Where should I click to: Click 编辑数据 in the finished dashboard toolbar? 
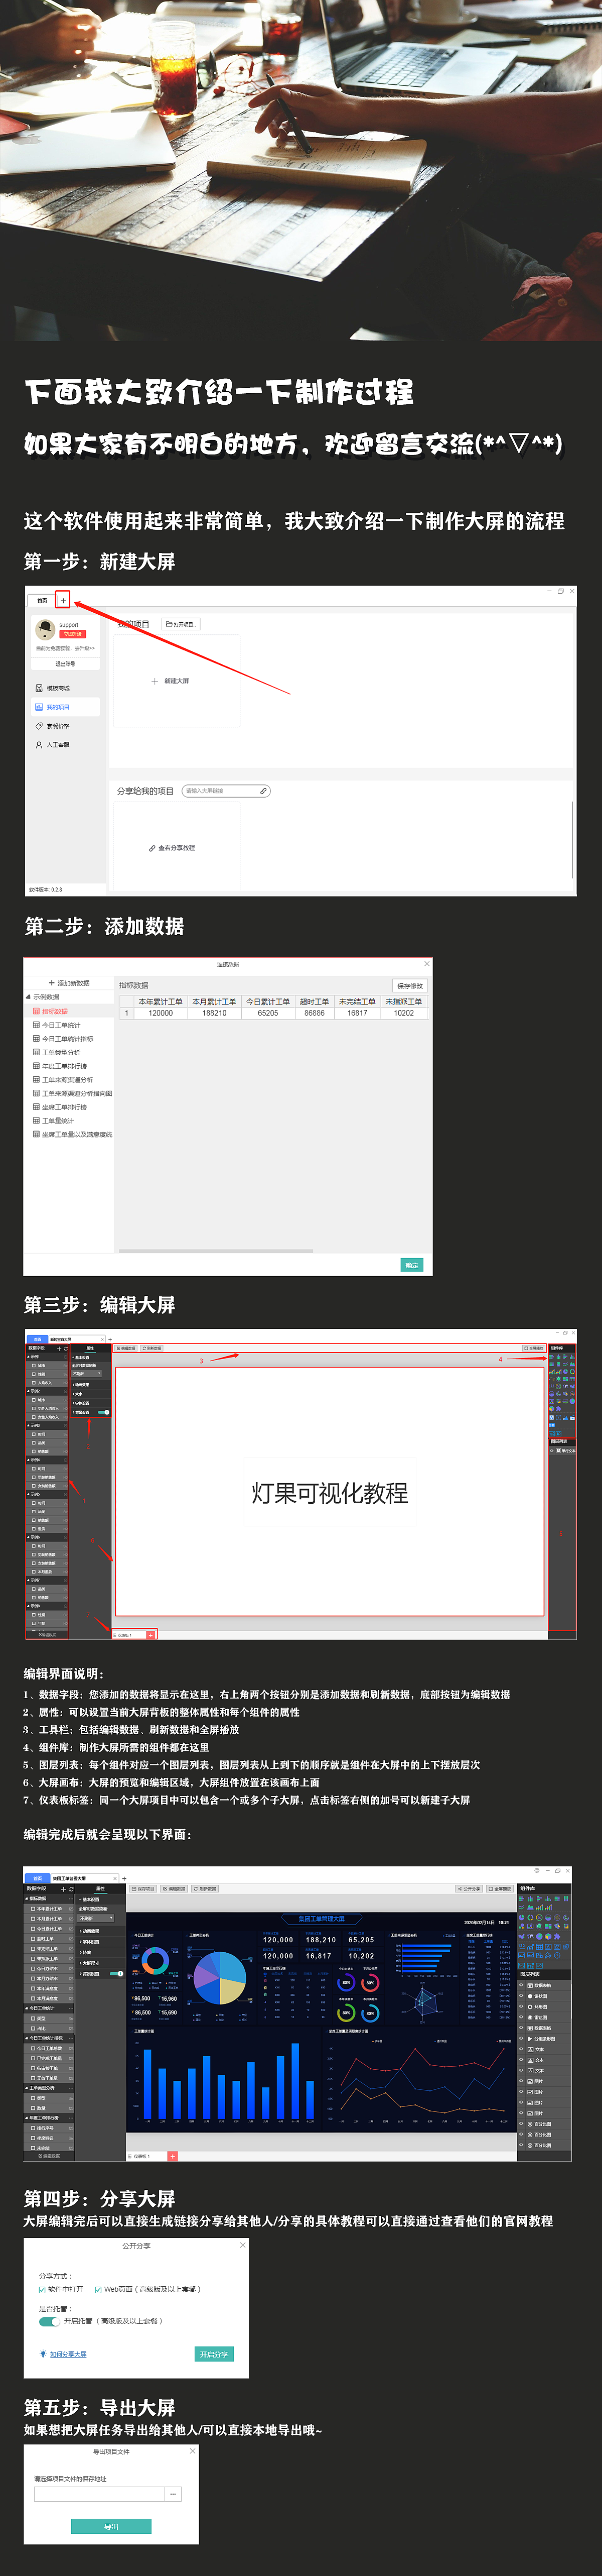coord(174,1889)
